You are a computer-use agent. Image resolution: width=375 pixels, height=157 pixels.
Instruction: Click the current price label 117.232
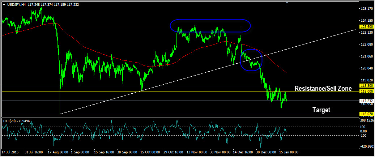click(x=367, y=101)
